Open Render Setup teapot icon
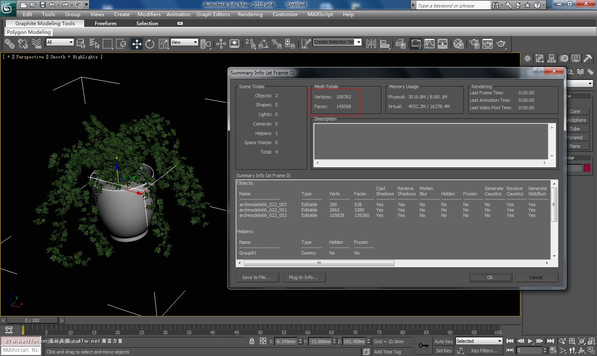This screenshot has height=356, width=597. pyautogui.click(x=474, y=43)
